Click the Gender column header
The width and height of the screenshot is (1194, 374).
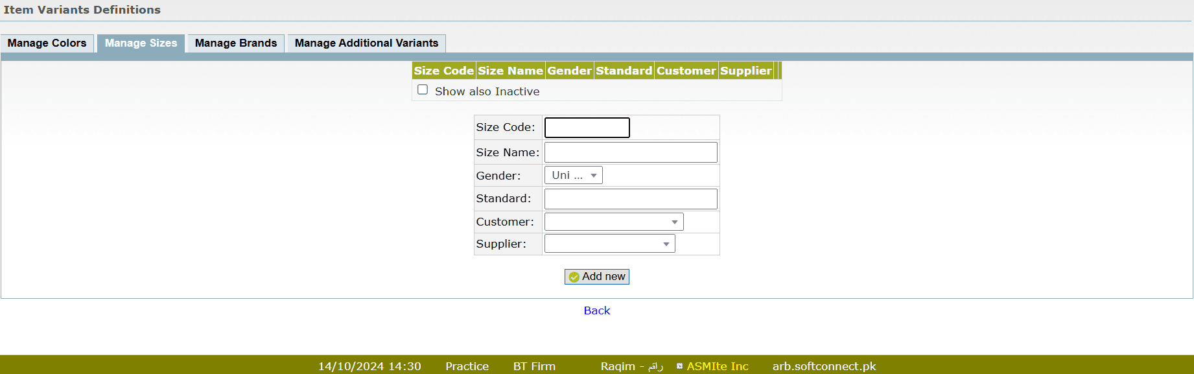coord(569,71)
